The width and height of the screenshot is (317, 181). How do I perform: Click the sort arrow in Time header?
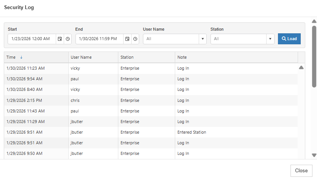point(21,58)
